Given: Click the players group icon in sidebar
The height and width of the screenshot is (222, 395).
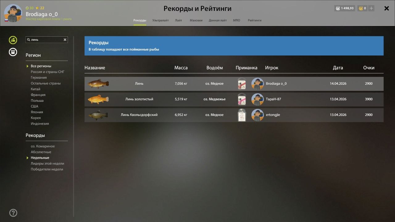Looking at the screenshot, I should click(x=13, y=40).
